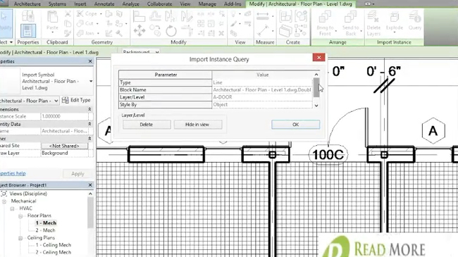
Task: Select the Align tool
Action: pyautogui.click(x=139, y=15)
